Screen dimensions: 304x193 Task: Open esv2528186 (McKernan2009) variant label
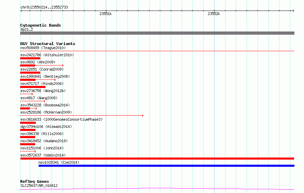[x=46, y=112]
